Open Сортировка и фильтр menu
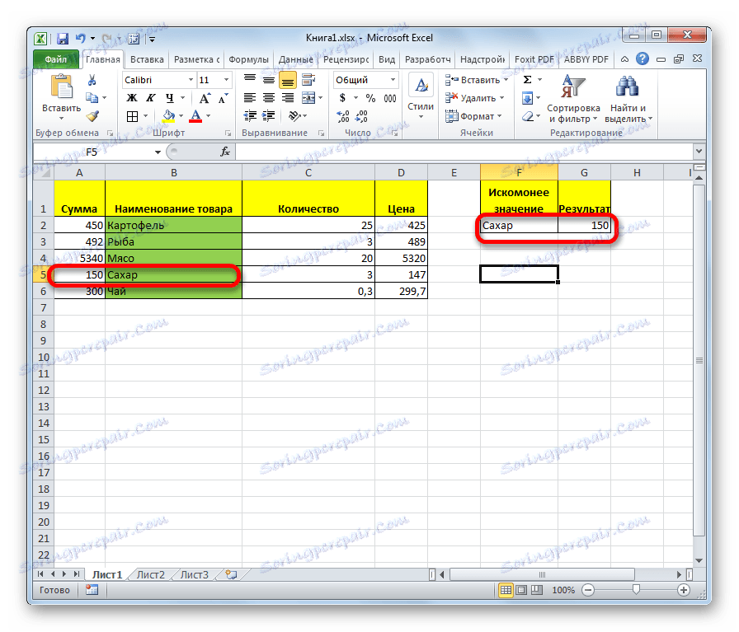Image resolution: width=739 pixels, height=632 pixels. [573, 98]
